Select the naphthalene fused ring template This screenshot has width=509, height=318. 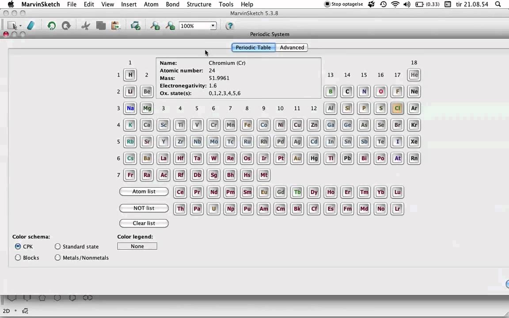pos(87,298)
